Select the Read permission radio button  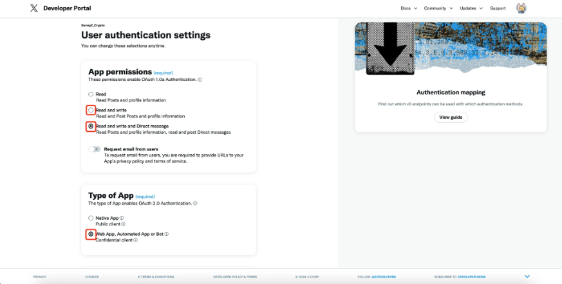click(x=91, y=94)
